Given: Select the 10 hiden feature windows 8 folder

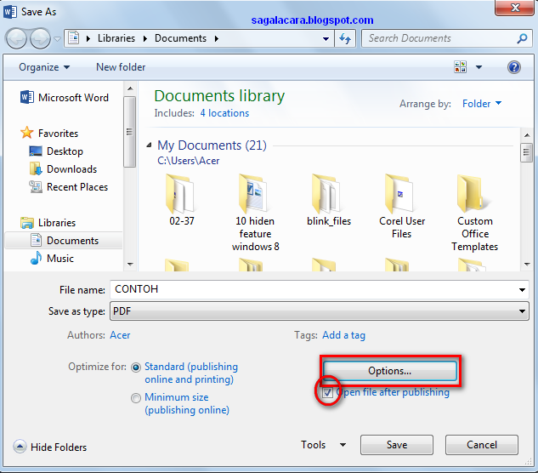Looking at the screenshot, I should pos(255,213).
